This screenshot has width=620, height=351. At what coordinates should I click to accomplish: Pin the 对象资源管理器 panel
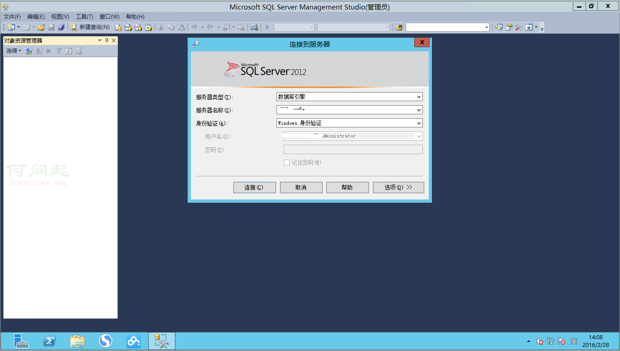point(107,40)
